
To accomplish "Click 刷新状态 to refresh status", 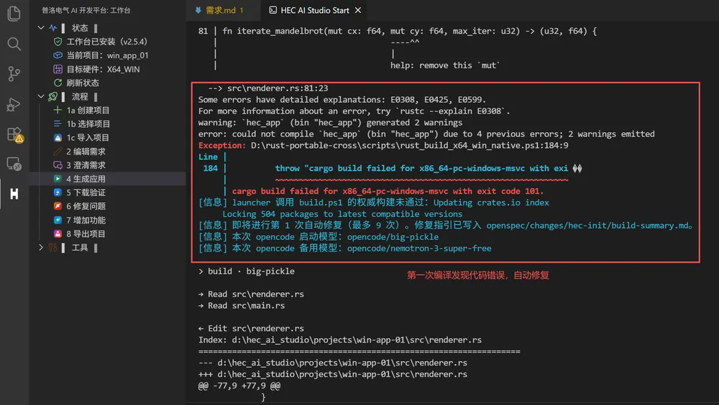I will (108, 83).
